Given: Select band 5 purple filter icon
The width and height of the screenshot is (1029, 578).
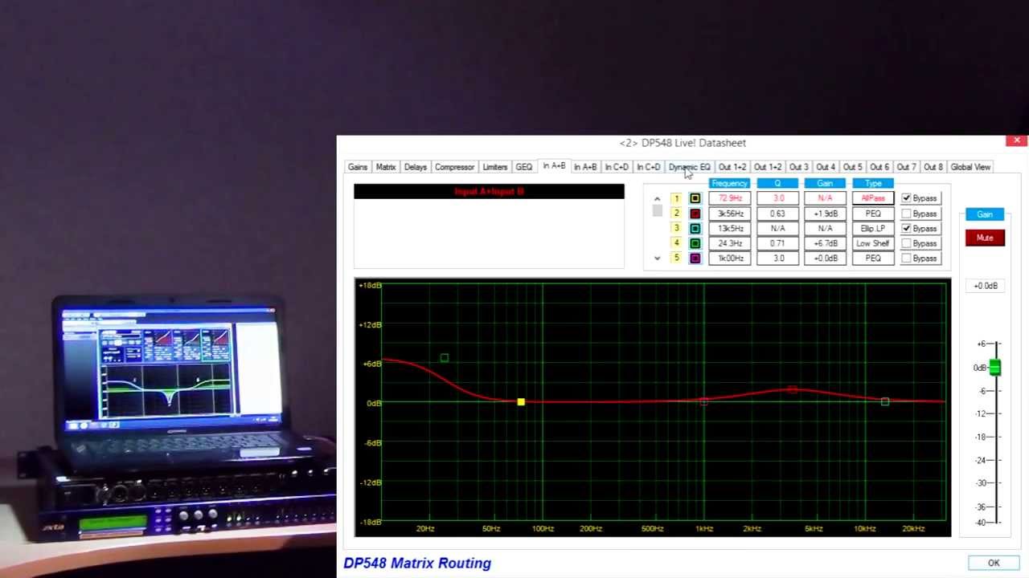Looking at the screenshot, I should (x=695, y=258).
